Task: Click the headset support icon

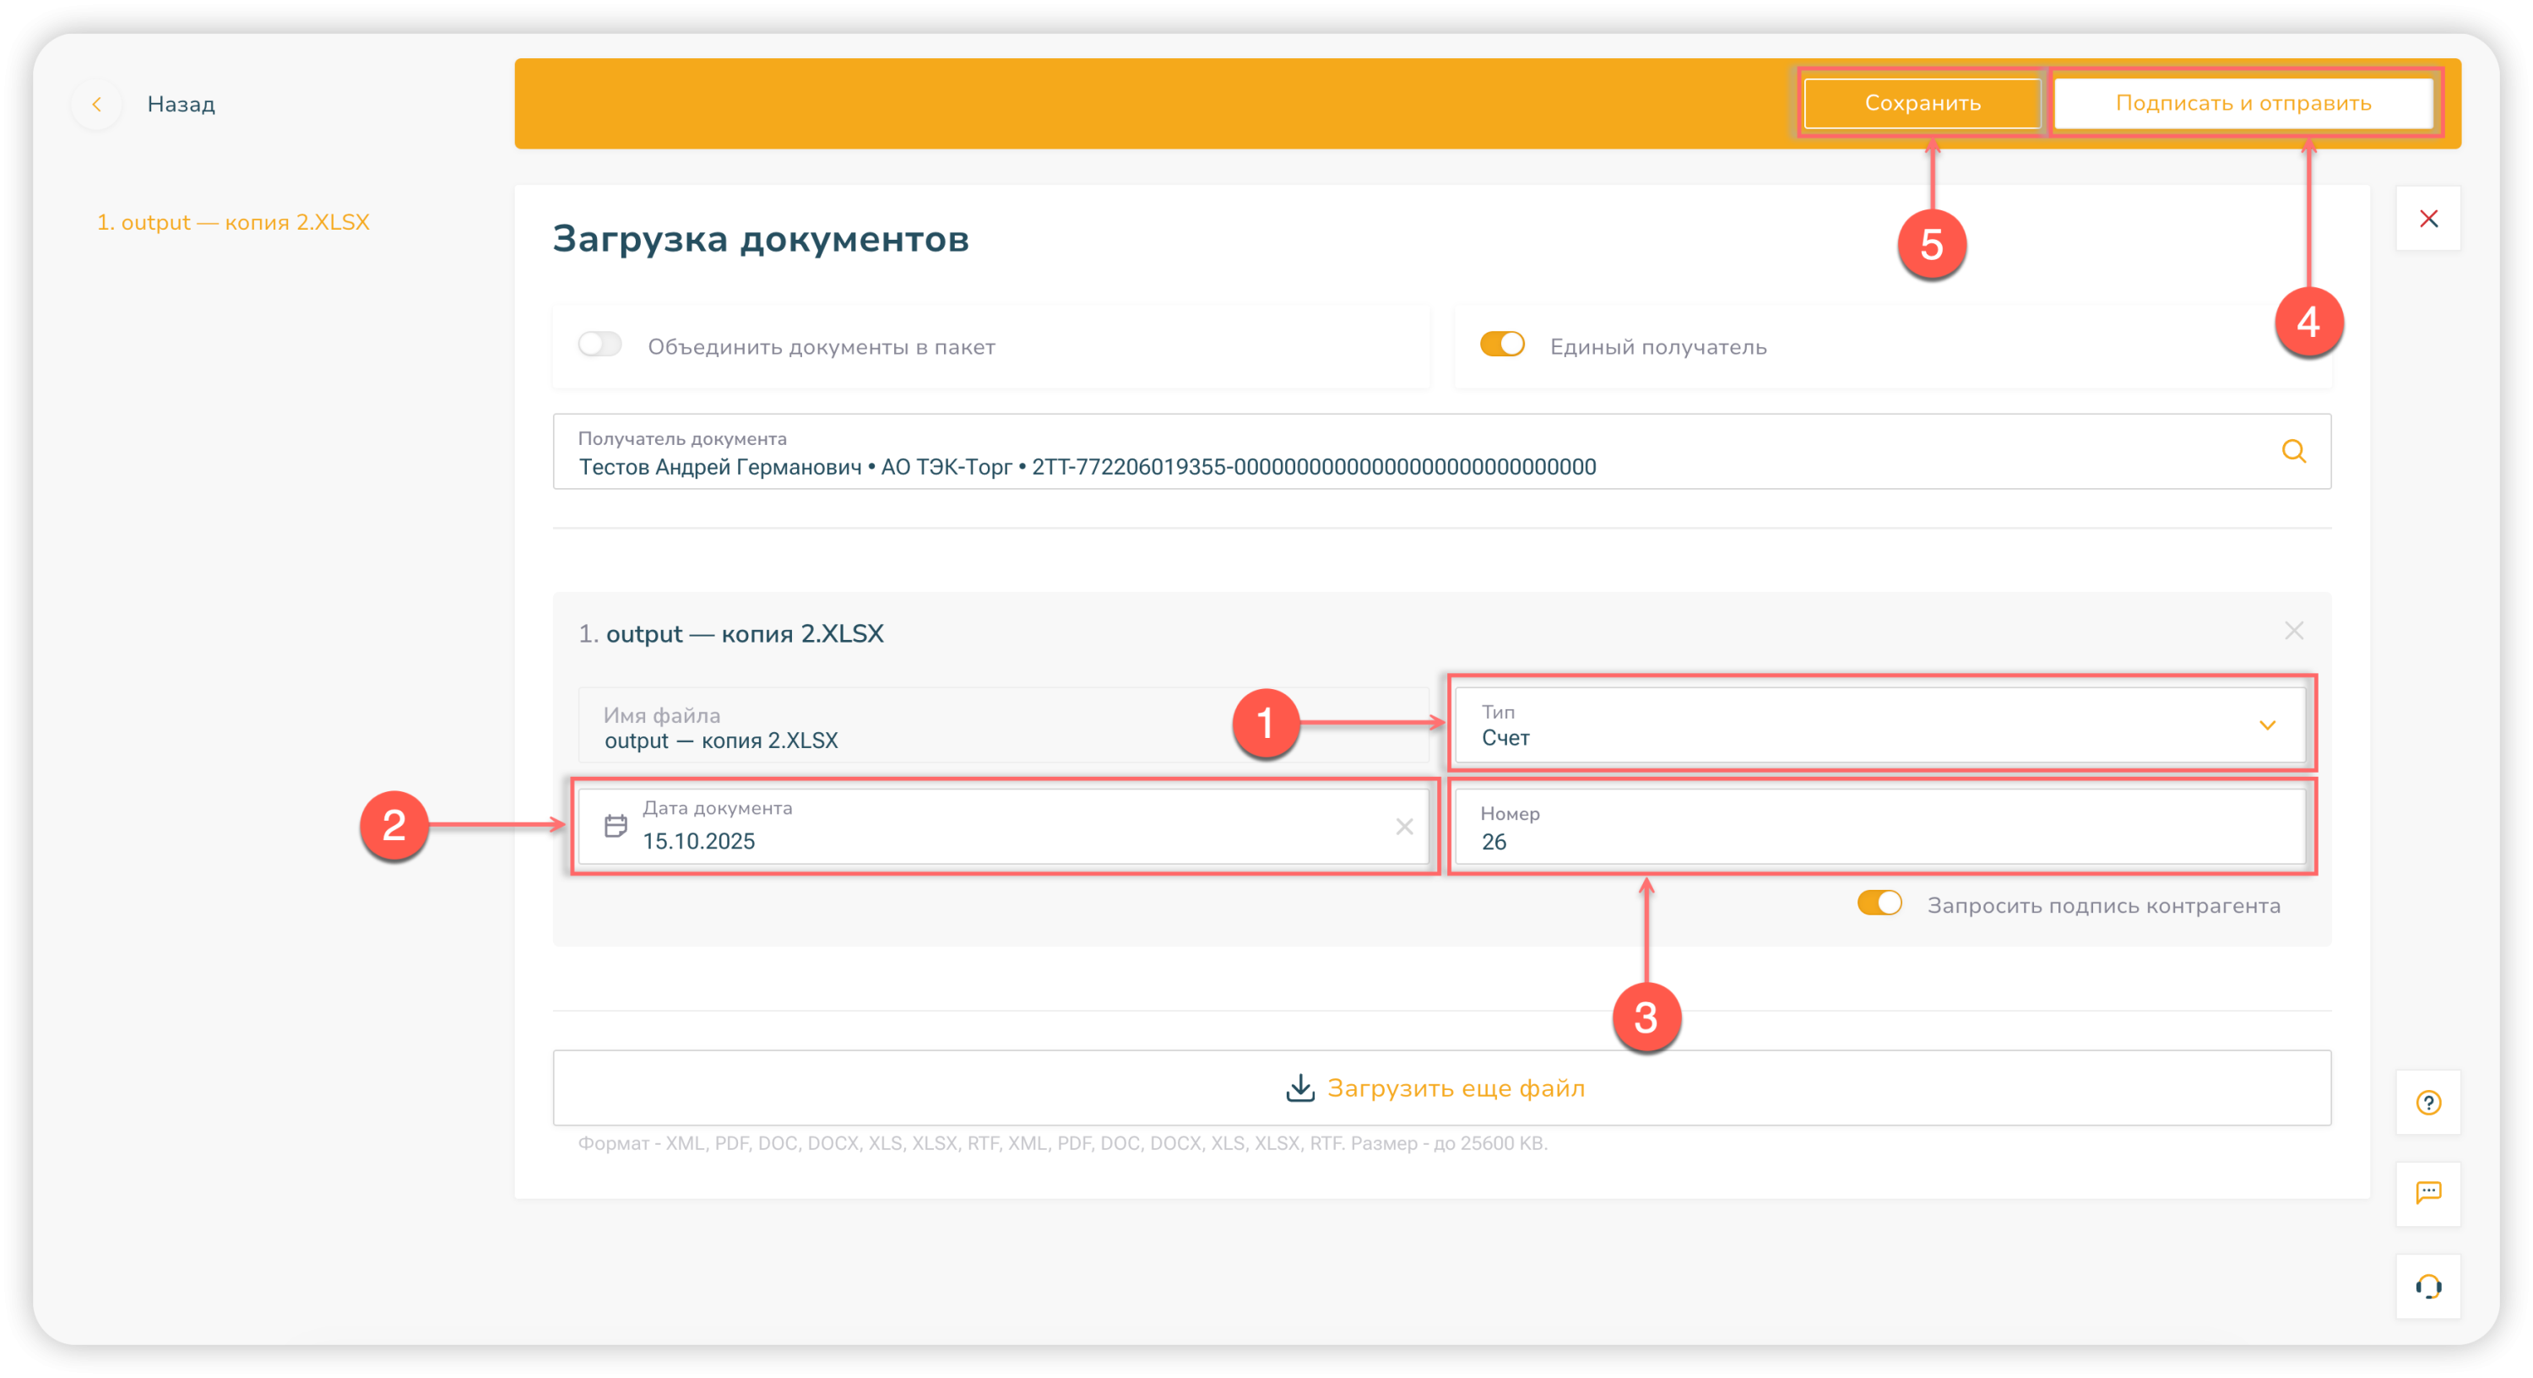Action: coord(2427,1286)
